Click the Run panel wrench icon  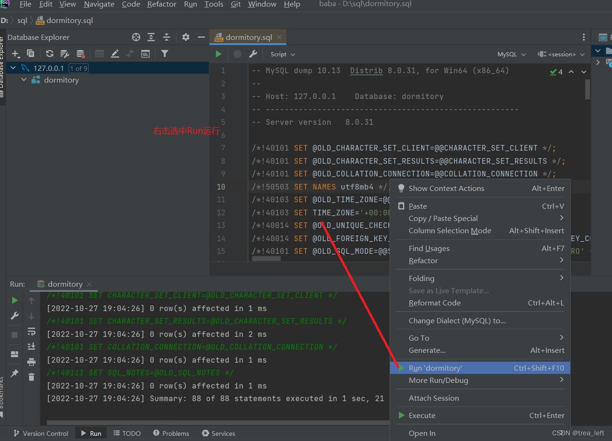15,316
